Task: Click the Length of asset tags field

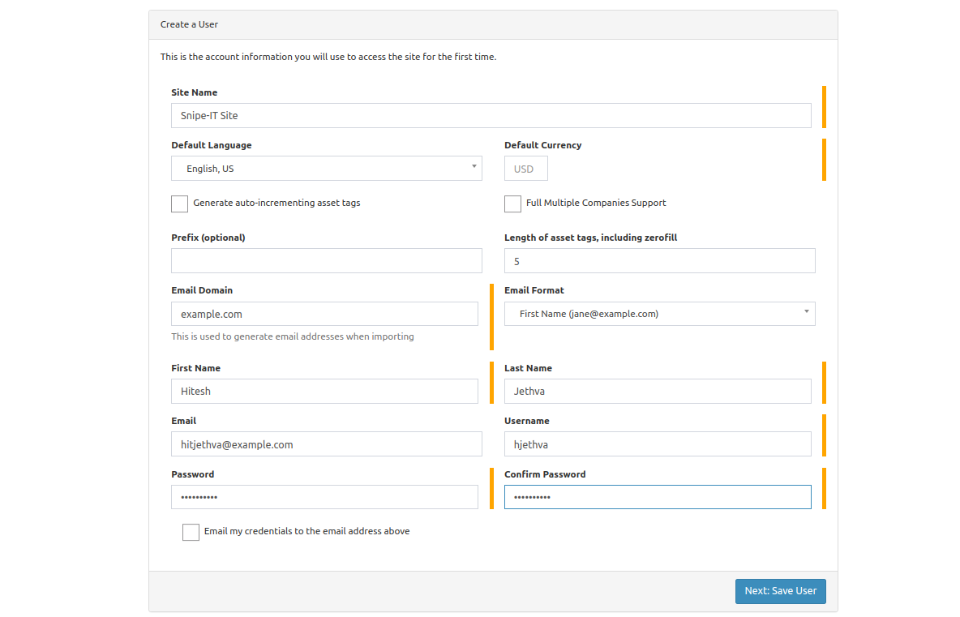Action: [659, 261]
